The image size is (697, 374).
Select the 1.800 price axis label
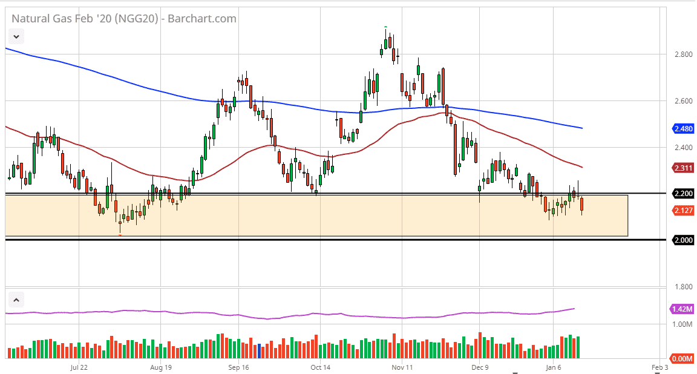point(682,287)
